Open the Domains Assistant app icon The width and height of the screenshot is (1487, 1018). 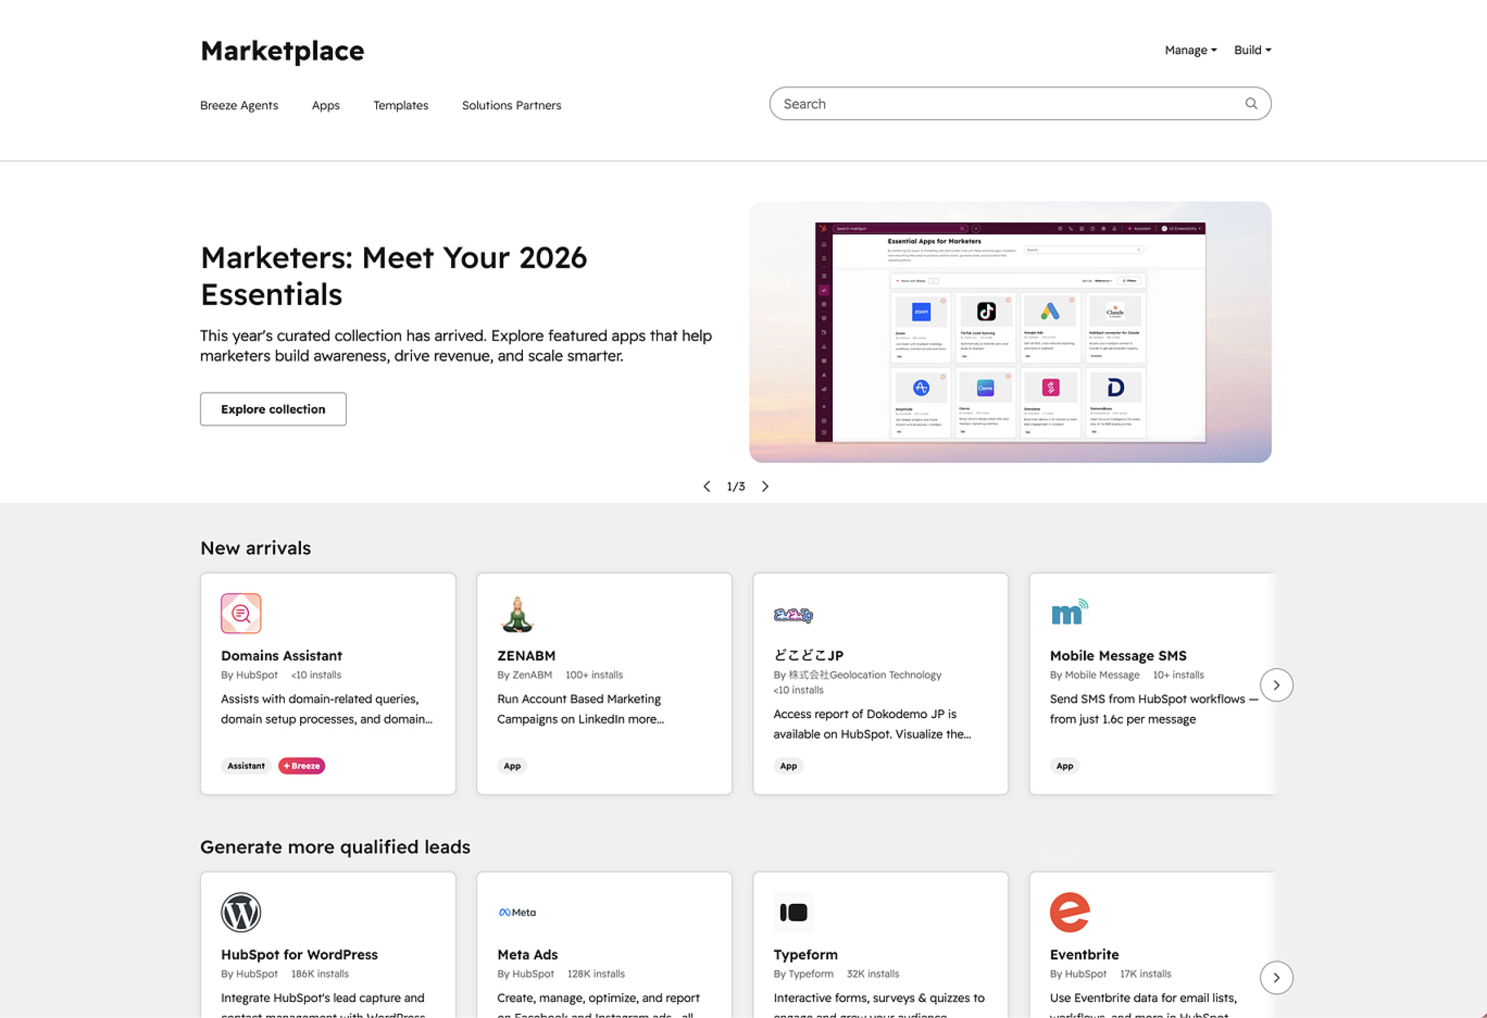click(x=240, y=613)
